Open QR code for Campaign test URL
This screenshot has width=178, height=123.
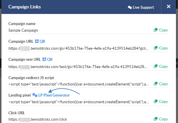pos(47,59)
